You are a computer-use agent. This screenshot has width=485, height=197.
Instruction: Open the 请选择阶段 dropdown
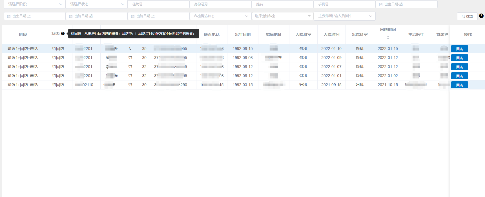point(34,4)
